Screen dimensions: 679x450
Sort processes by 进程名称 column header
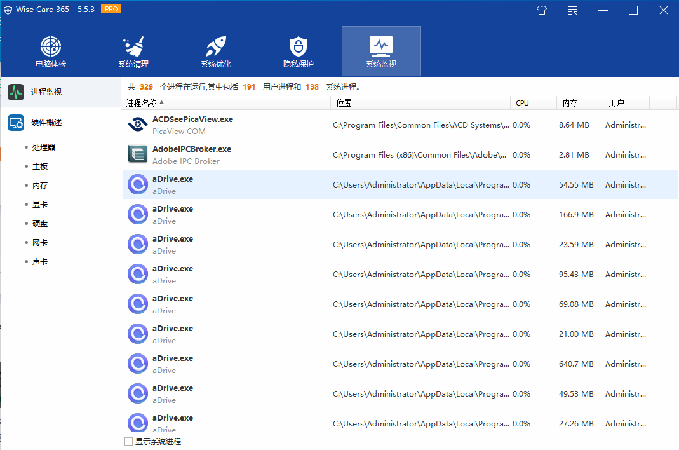pyautogui.click(x=145, y=103)
